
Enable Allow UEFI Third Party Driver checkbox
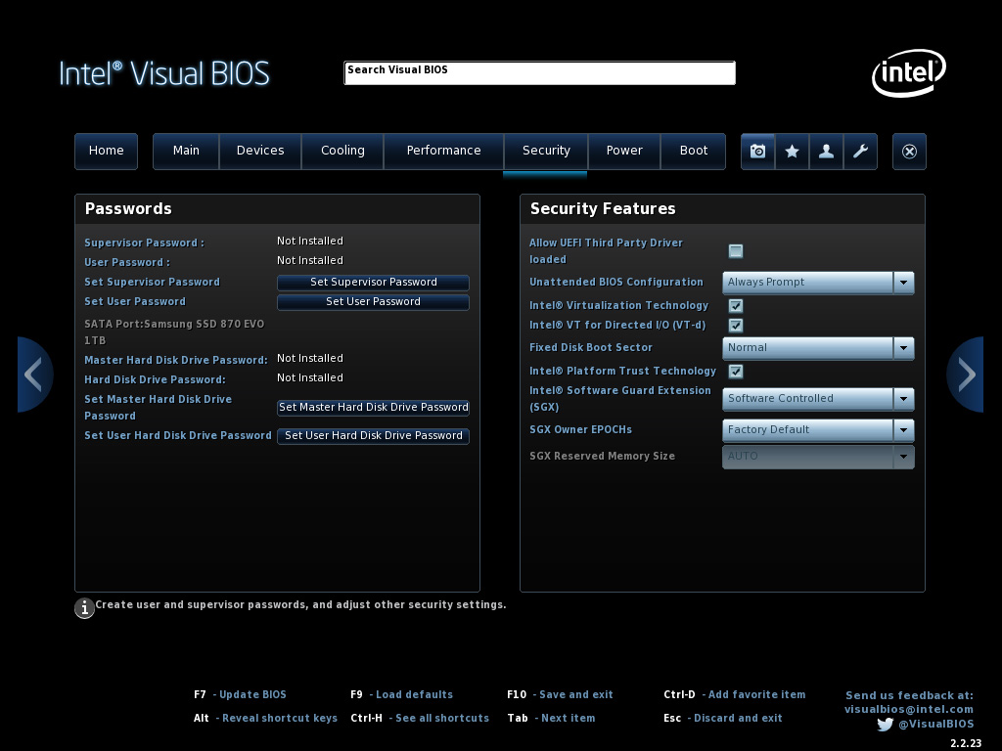pyautogui.click(x=736, y=251)
